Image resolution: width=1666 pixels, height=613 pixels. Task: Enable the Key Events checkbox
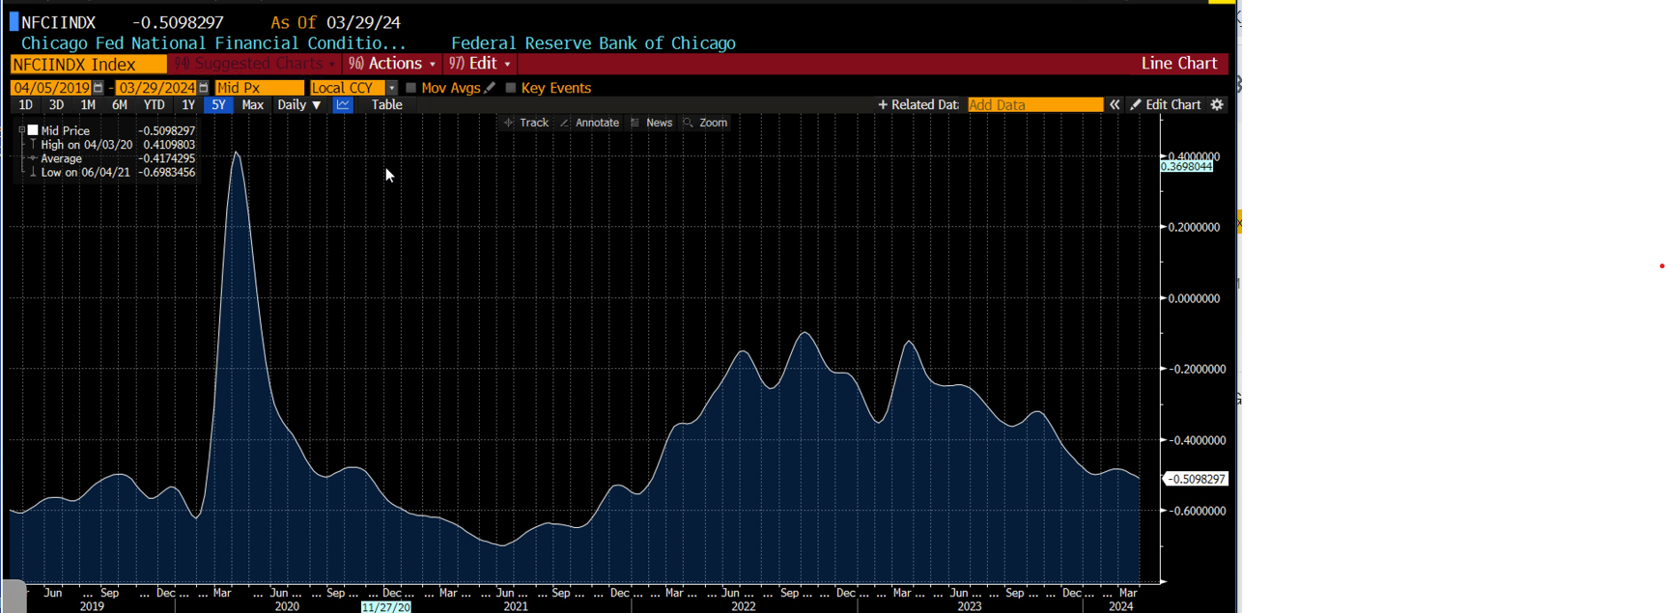pyautogui.click(x=511, y=88)
